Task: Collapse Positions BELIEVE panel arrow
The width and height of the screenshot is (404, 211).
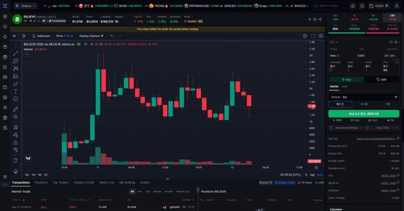Action: coord(198,190)
